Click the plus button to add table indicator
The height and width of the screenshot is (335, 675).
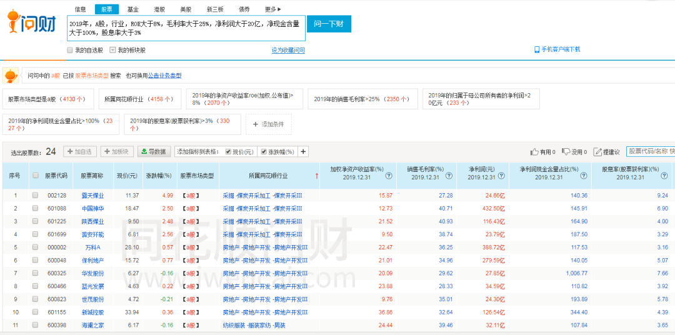[303, 152]
